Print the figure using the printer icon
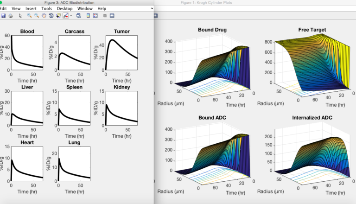The width and height of the screenshot is (356, 204). [11, 16]
